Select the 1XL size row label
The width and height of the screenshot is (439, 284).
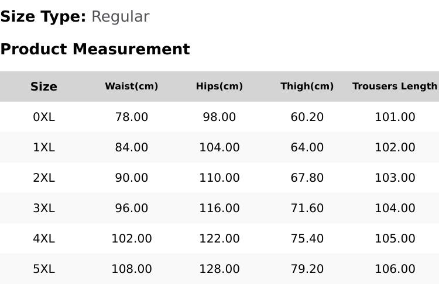point(44,147)
